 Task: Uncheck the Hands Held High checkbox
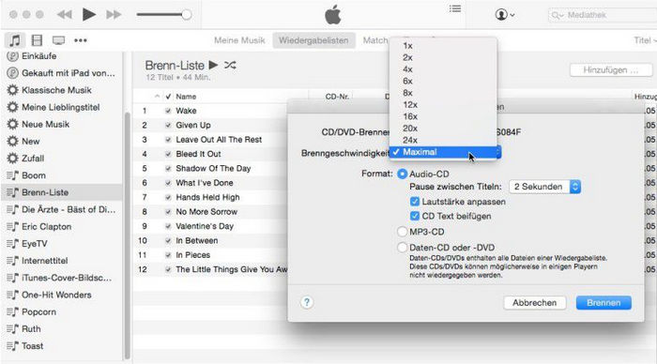[168, 197]
